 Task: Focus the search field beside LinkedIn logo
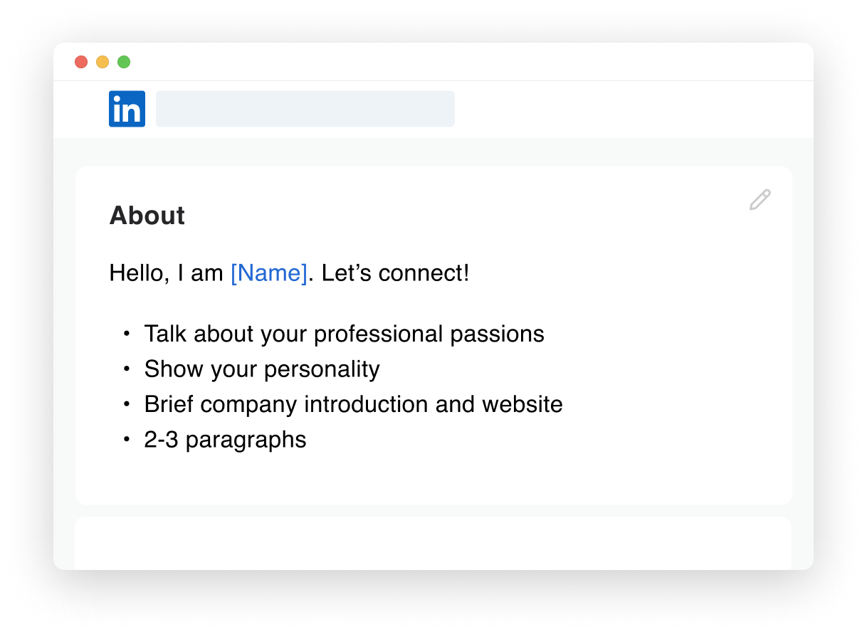click(x=305, y=109)
